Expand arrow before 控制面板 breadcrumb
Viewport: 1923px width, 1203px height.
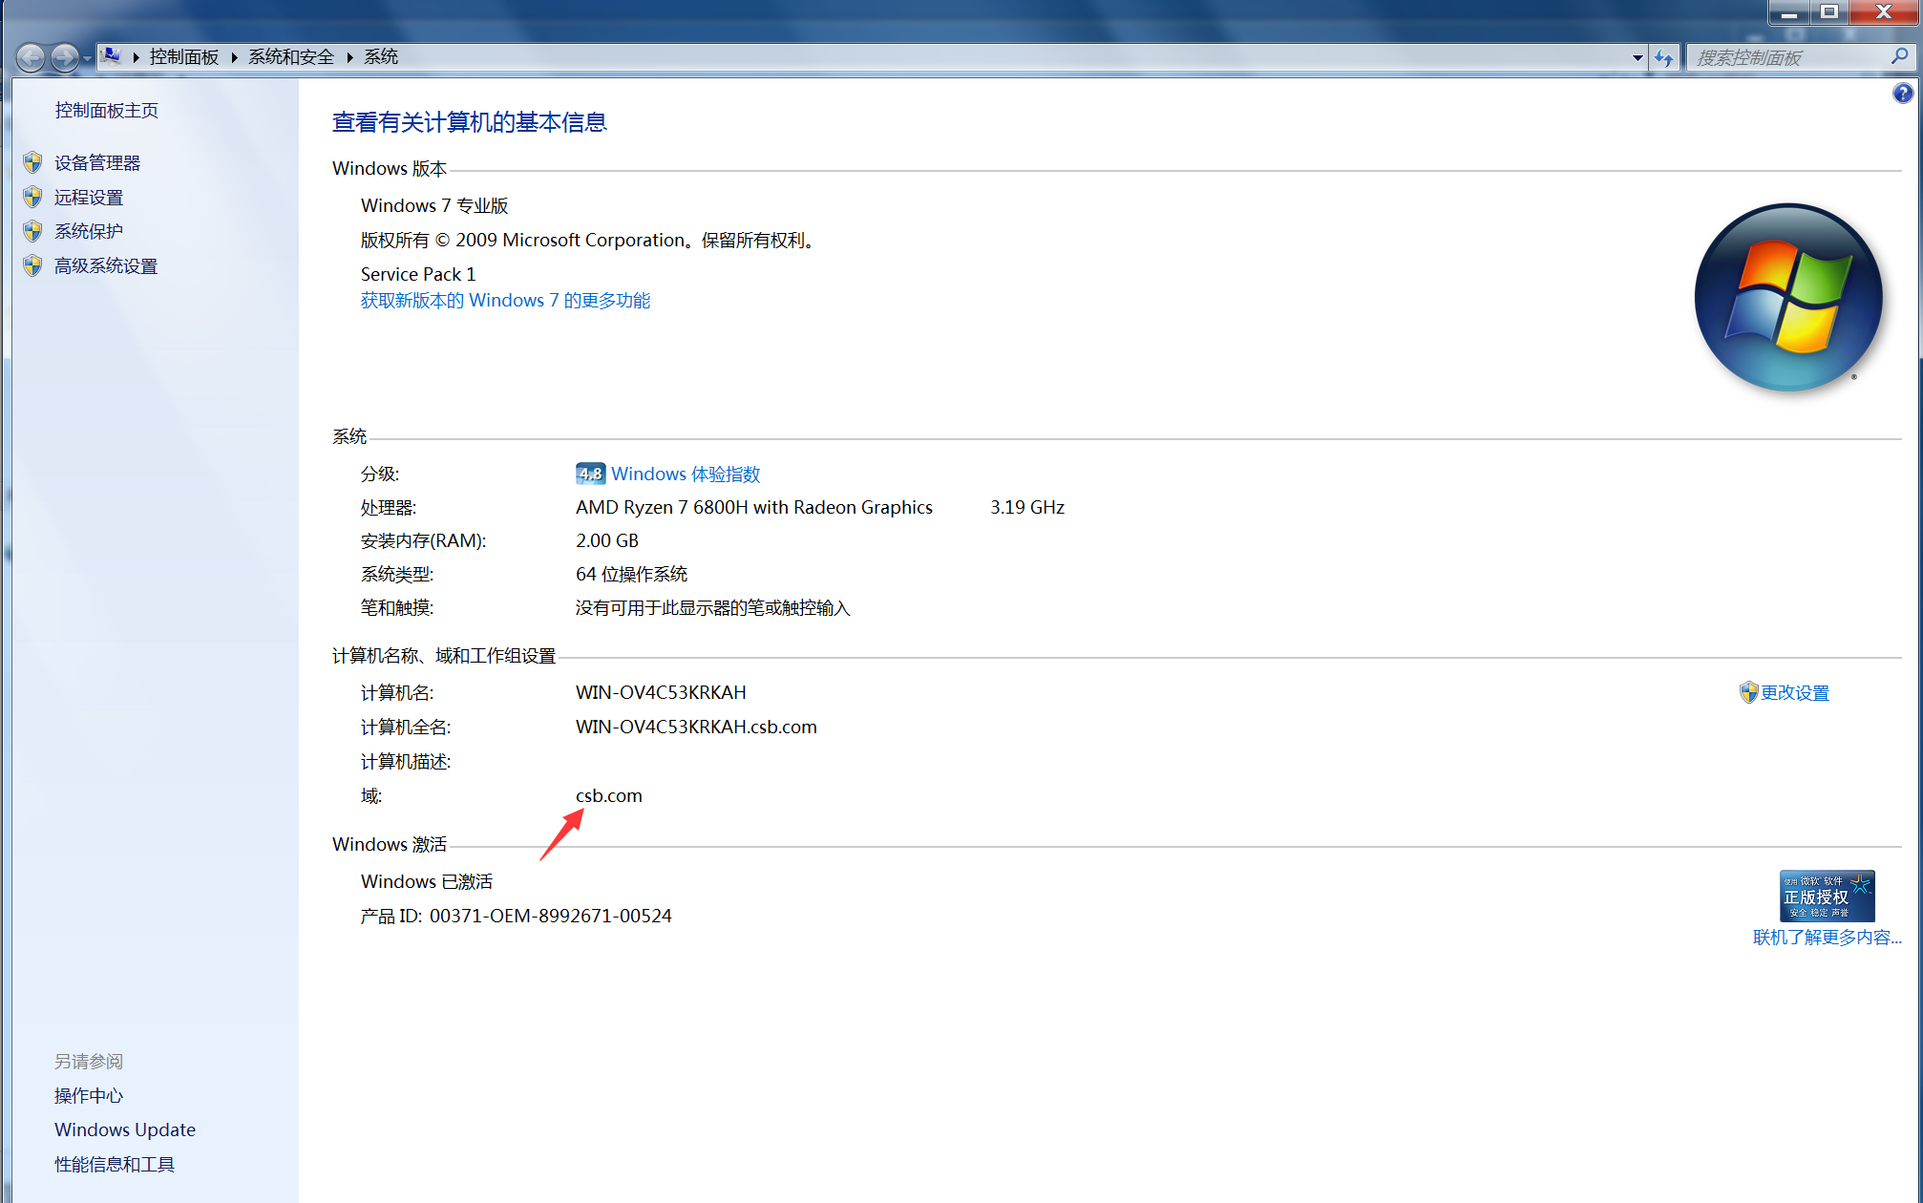coord(137,57)
